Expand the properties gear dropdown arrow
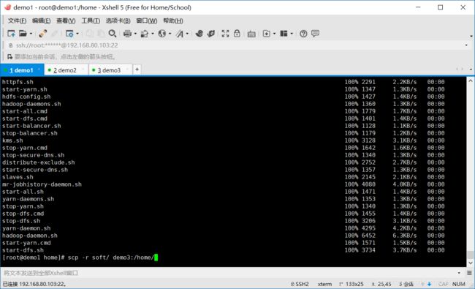Viewport: 475px width, 289px height. pyautogui.click(x=77, y=34)
